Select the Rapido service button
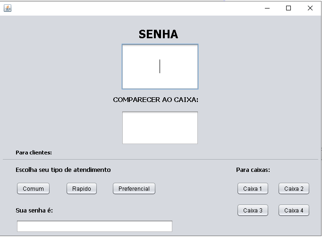The width and height of the screenshot is (322, 238). pyautogui.click(x=82, y=188)
